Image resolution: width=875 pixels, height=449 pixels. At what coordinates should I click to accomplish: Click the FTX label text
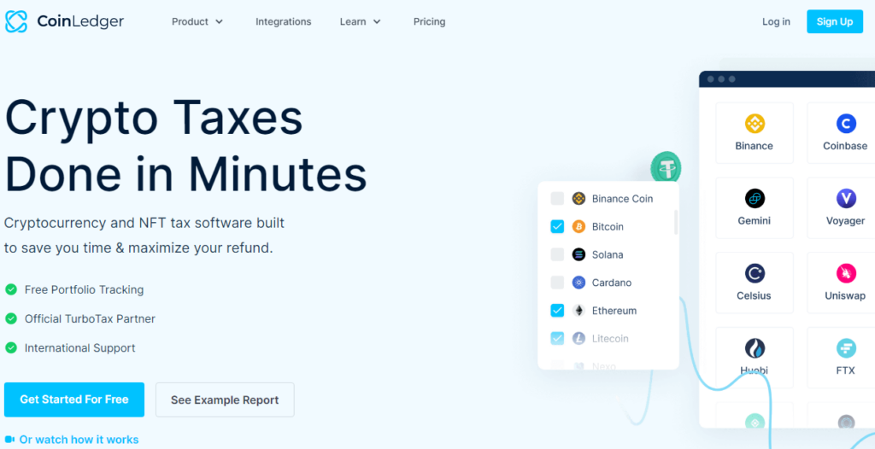click(x=845, y=370)
